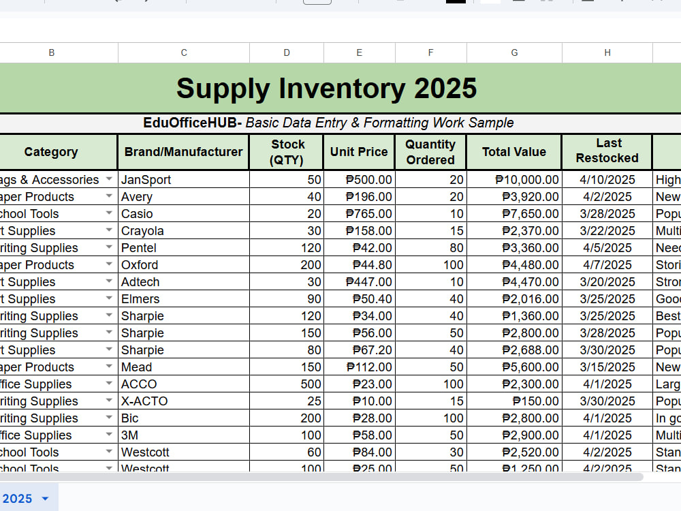Open category dropdown in JanSport row

pos(109,179)
